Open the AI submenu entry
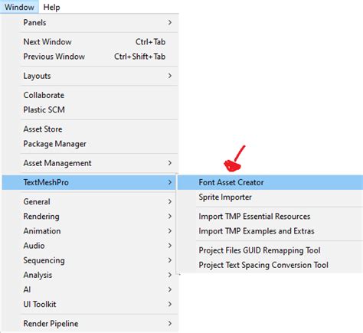 [x=90, y=289]
